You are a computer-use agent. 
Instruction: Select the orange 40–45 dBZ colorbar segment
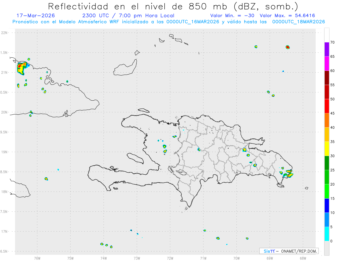click(x=327, y=120)
